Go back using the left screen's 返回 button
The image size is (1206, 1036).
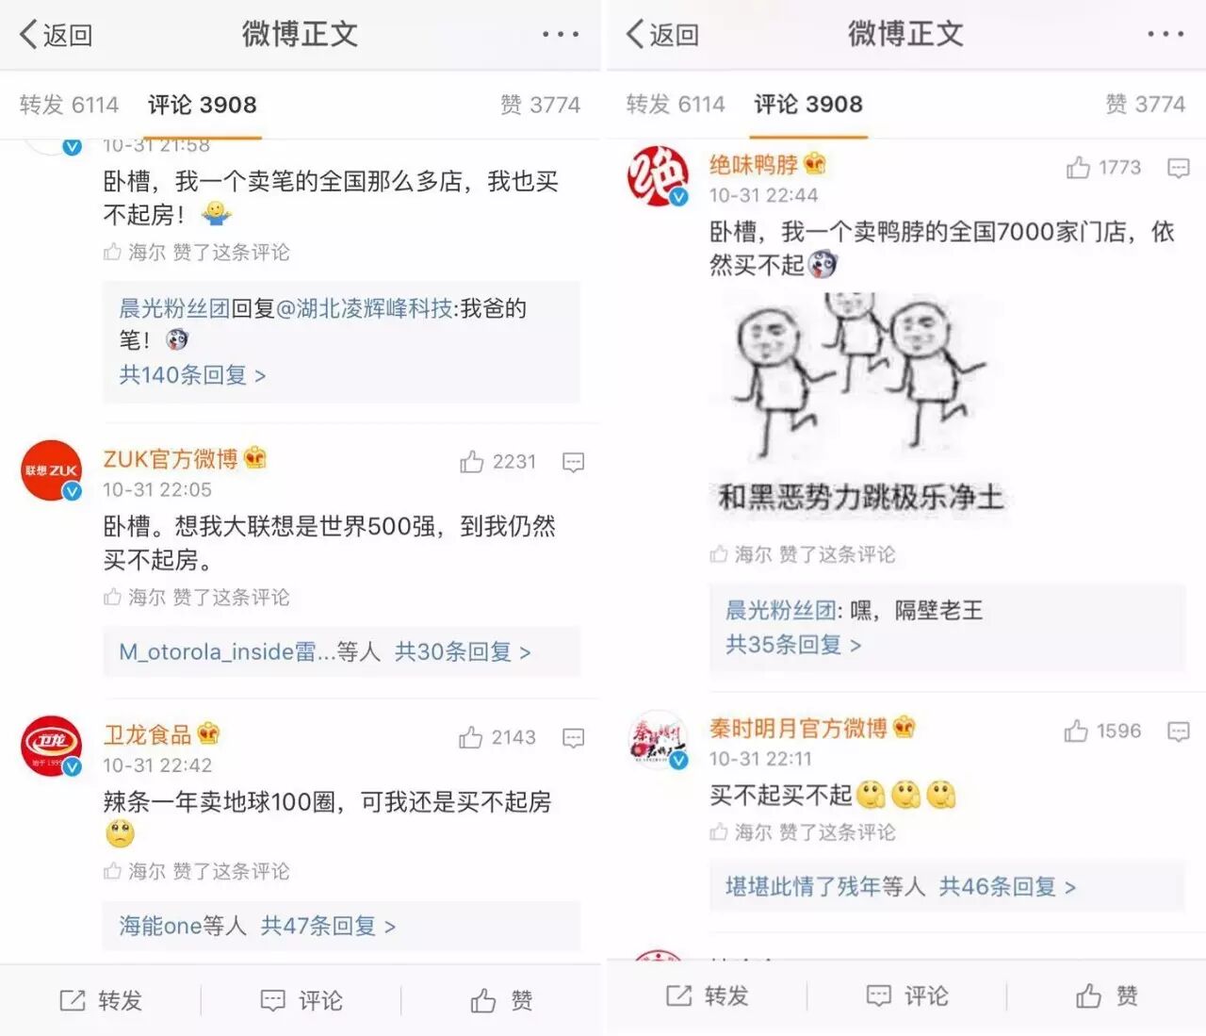tap(57, 35)
